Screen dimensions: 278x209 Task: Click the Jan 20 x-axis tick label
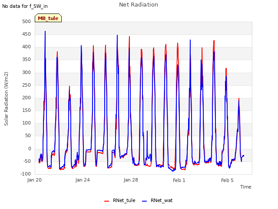pos(34,180)
